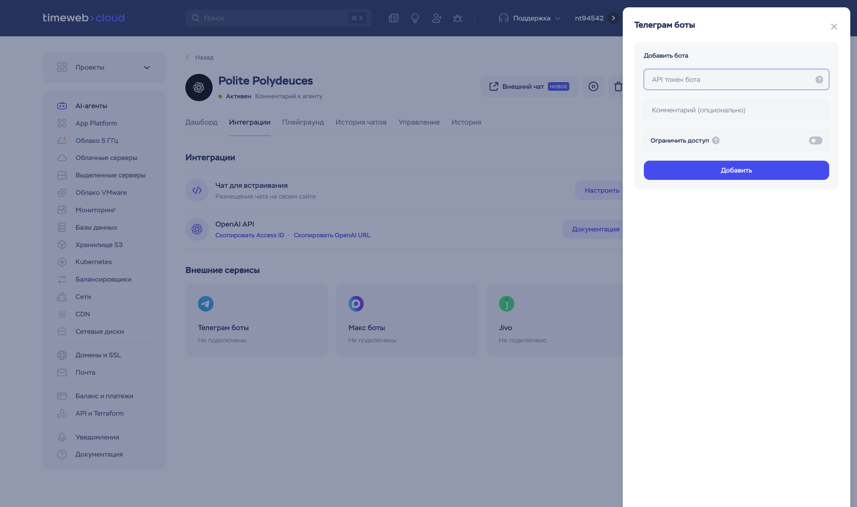Viewport: 857px width, 507px height.
Task: Click the timeweb cloud logo
Action: pyautogui.click(x=84, y=18)
